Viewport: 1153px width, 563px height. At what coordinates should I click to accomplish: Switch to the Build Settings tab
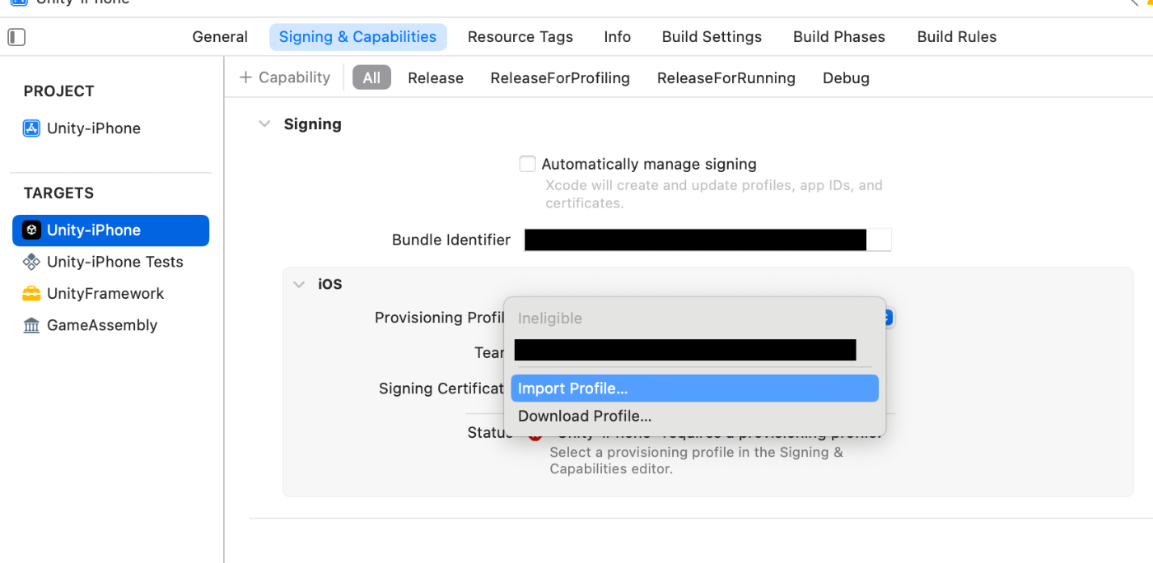(x=712, y=37)
